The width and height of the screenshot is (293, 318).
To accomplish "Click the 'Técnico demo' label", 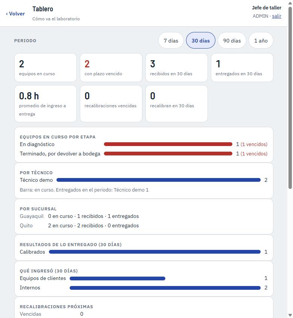I will point(36,180).
